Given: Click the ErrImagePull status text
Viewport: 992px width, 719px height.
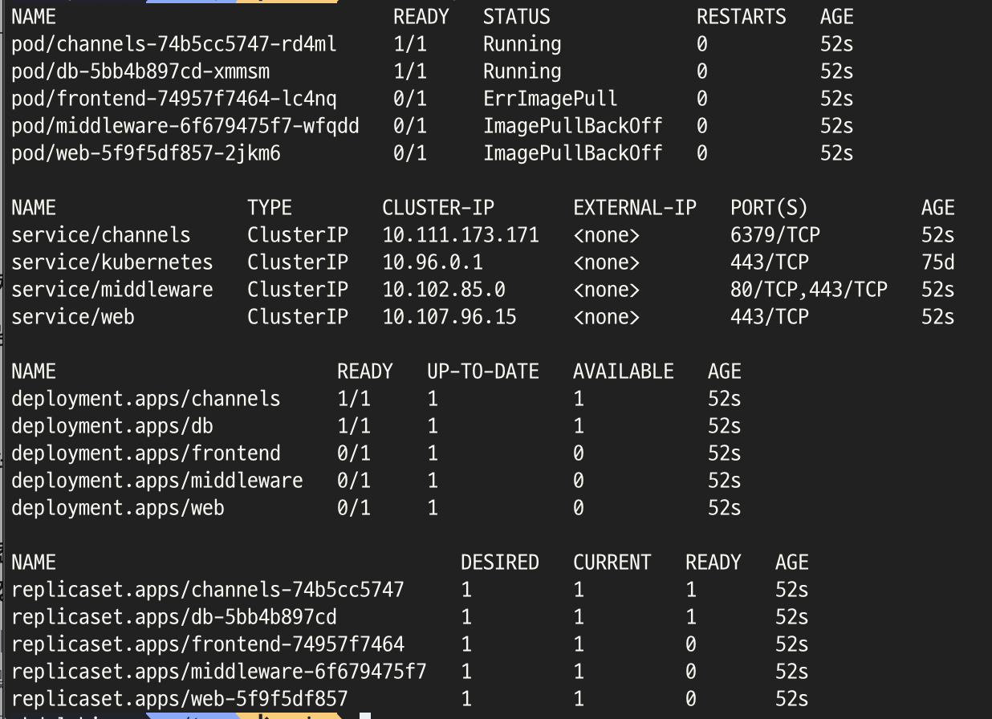Looking at the screenshot, I should (550, 99).
